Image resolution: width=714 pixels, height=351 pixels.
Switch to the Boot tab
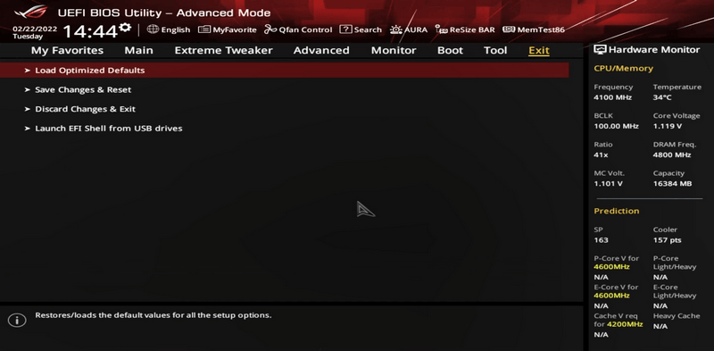pos(450,51)
